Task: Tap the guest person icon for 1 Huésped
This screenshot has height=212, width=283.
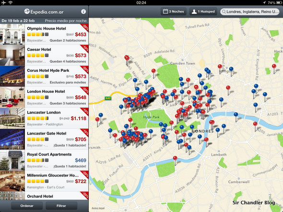Action: click(194, 11)
